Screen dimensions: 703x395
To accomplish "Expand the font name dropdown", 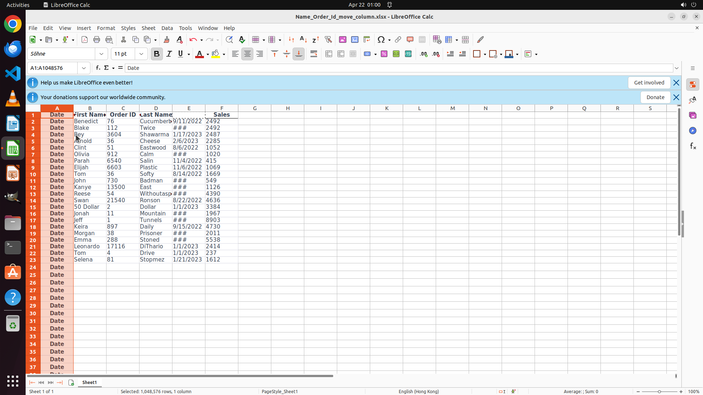I will pyautogui.click(x=101, y=54).
